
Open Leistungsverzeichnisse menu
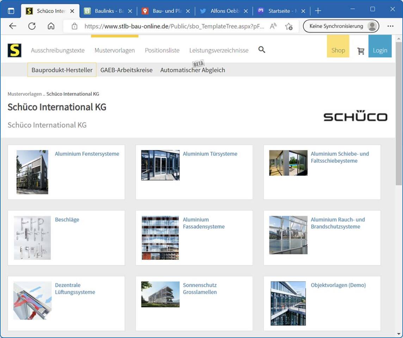219,50
